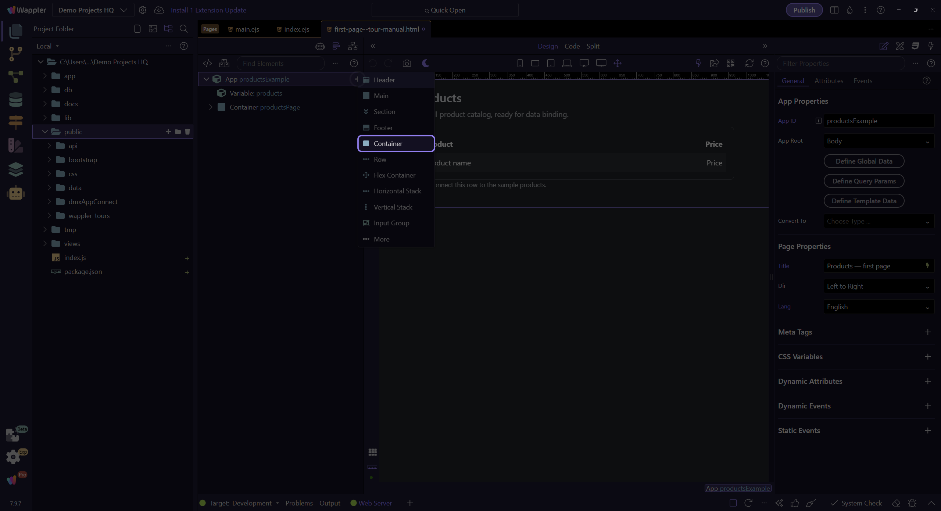Choose Container from the insert menu
This screenshot has height=511, width=941.
tap(396, 143)
